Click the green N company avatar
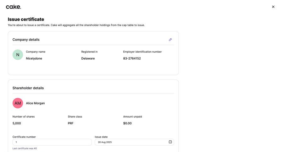This screenshot has width=283, height=152. coord(18,55)
